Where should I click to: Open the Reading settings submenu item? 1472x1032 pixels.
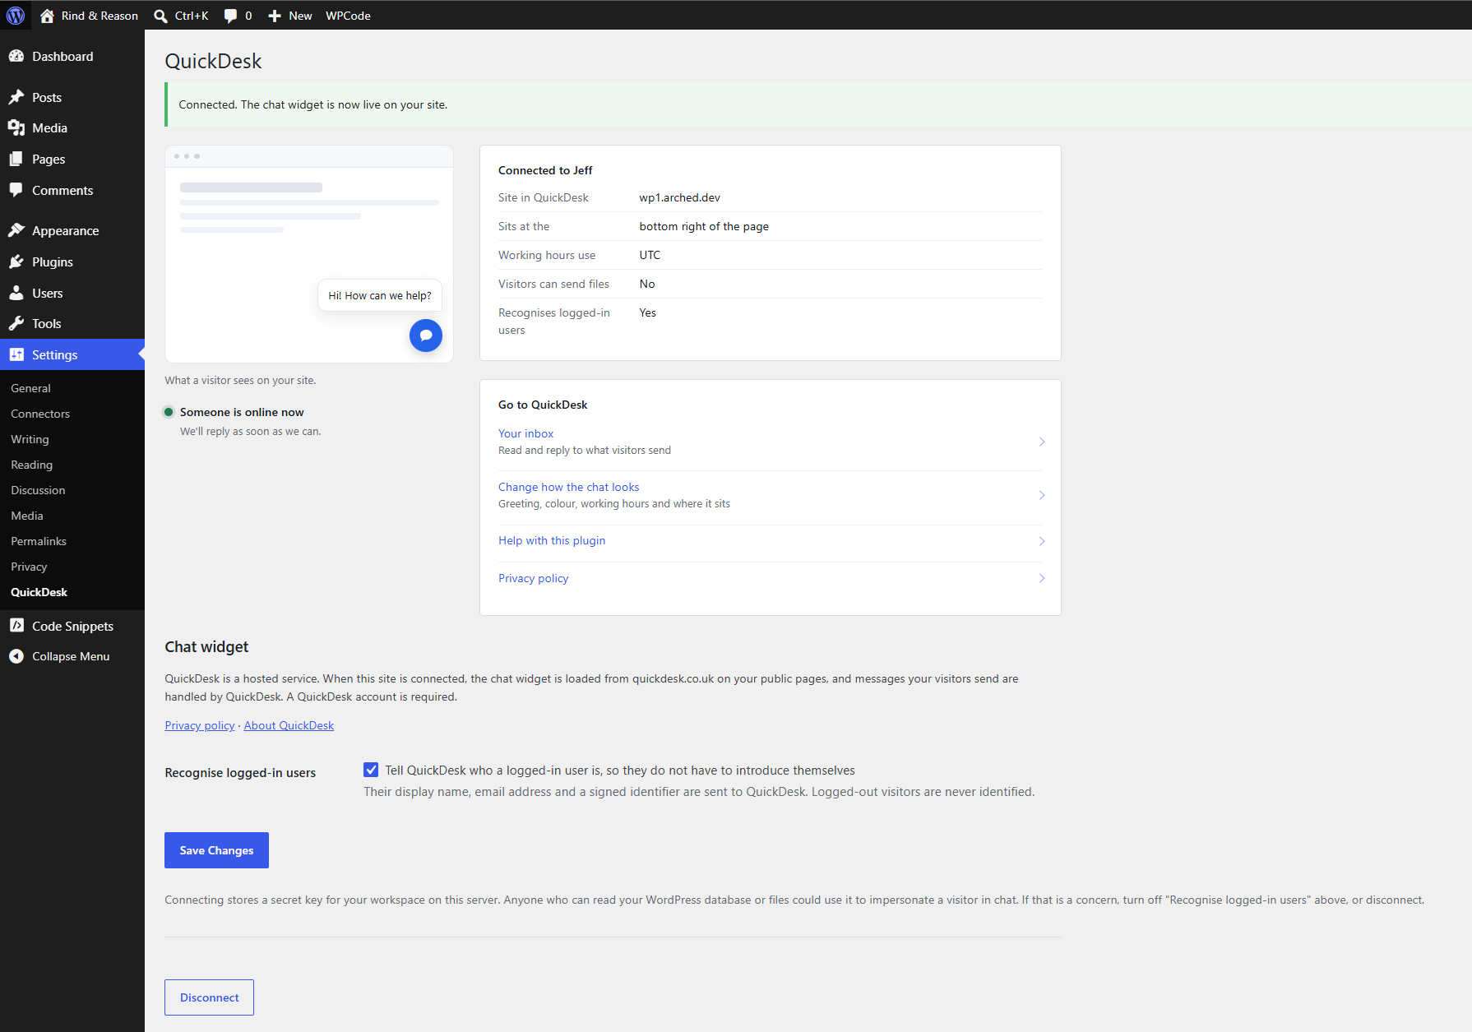click(31, 465)
